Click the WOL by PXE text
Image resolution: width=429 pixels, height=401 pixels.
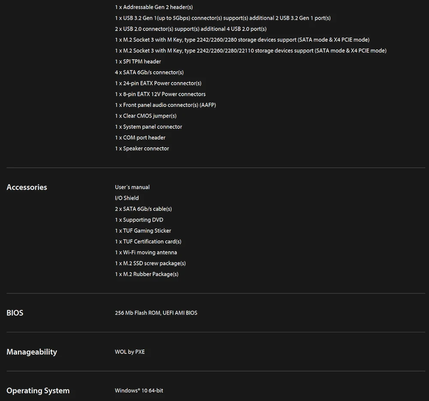(130, 352)
